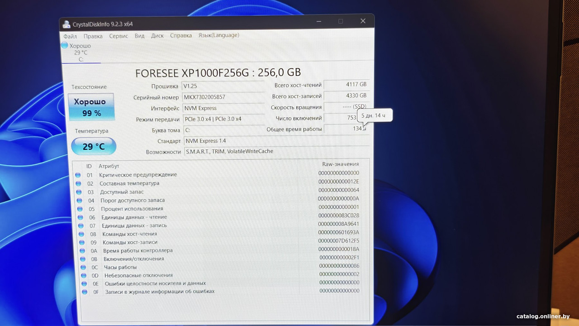Click status icon for Время работы контроллера row
The height and width of the screenshot is (326, 579).
click(x=82, y=250)
